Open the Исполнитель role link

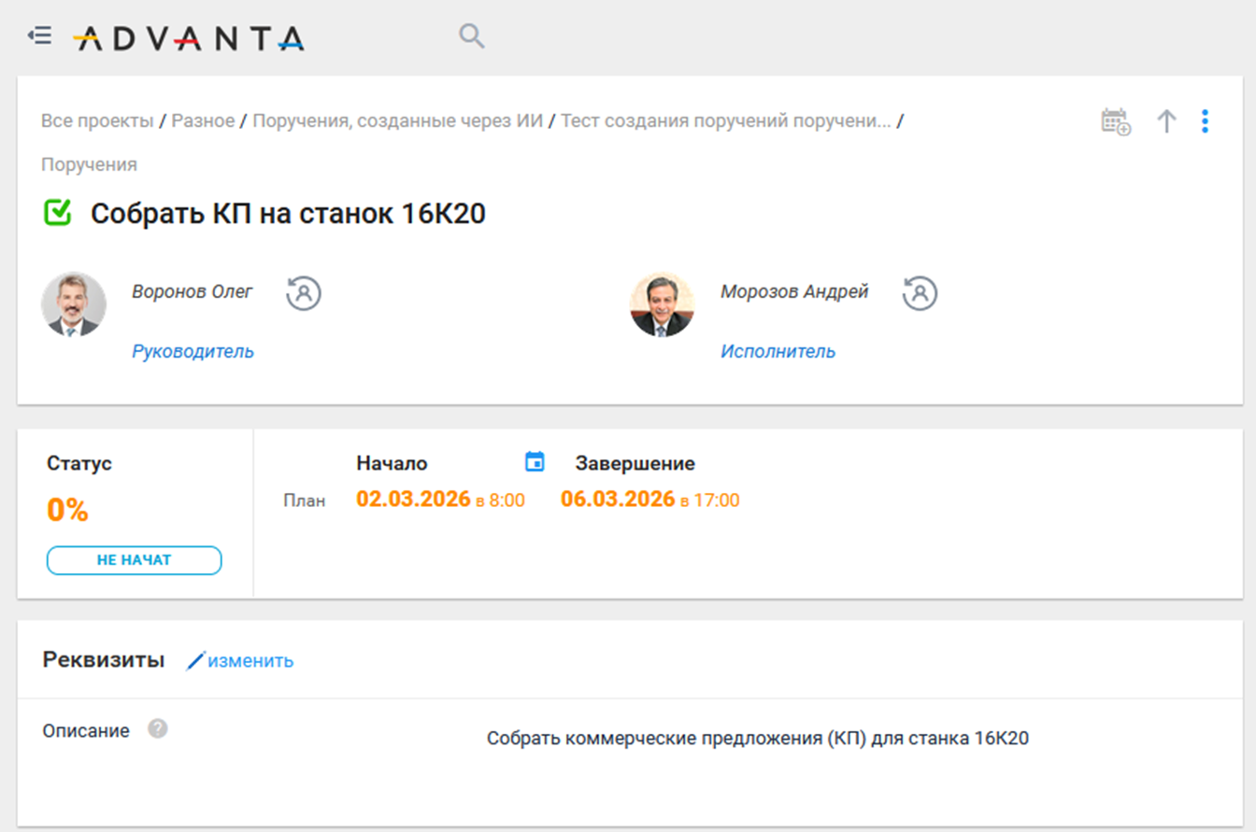778,351
